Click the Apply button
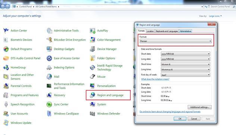The image size is (236, 135). (x=208, y=119)
